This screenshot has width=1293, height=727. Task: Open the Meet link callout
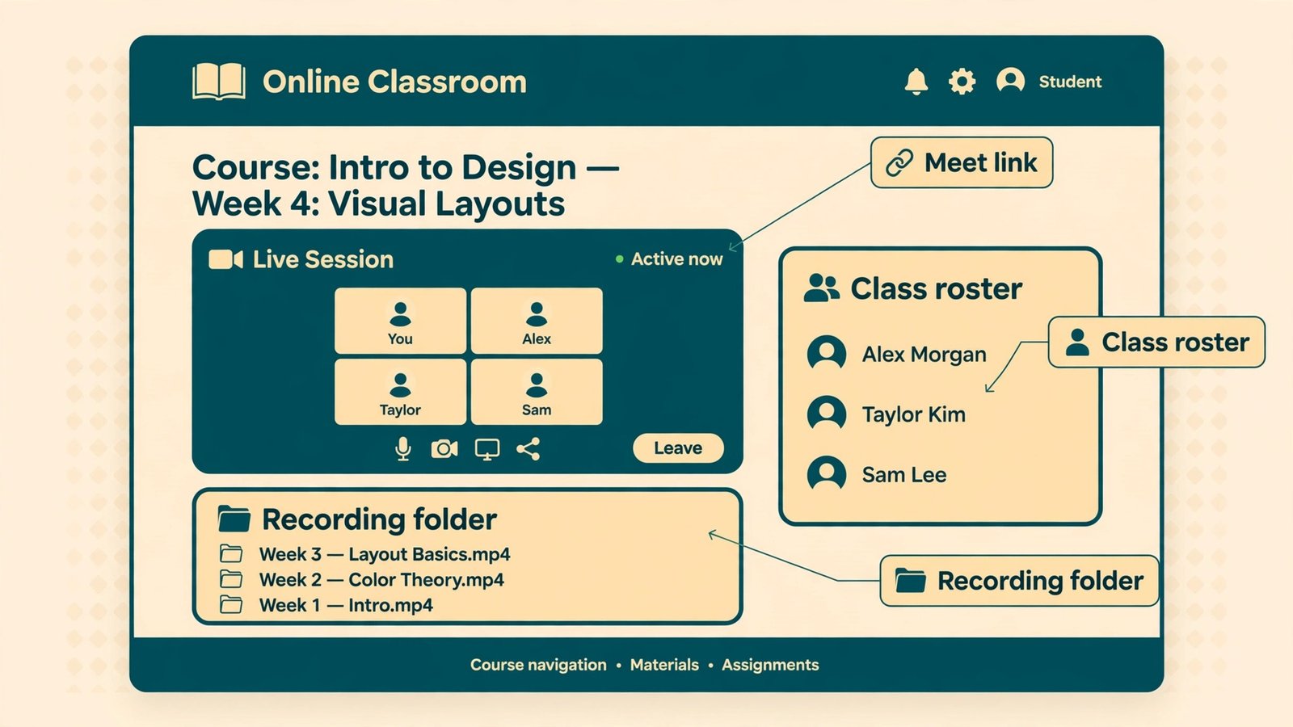click(x=962, y=162)
